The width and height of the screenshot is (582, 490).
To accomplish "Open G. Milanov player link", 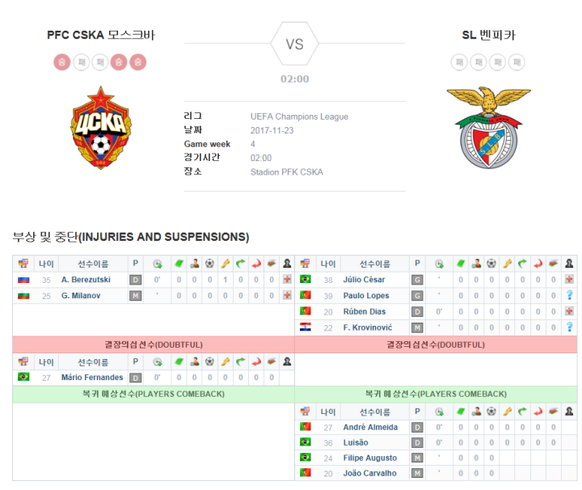I will pyautogui.click(x=81, y=295).
